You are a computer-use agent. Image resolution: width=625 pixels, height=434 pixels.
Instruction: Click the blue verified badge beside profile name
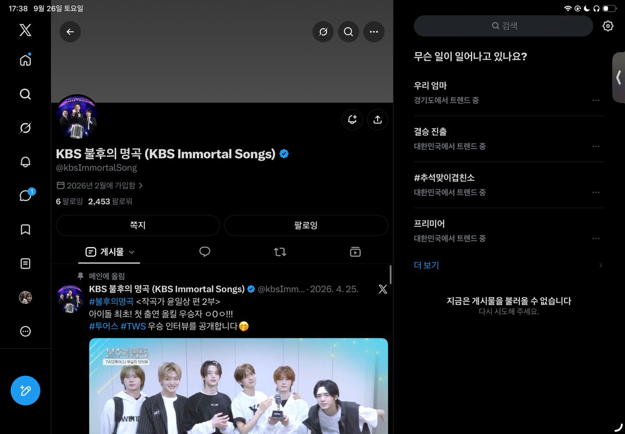pos(284,154)
